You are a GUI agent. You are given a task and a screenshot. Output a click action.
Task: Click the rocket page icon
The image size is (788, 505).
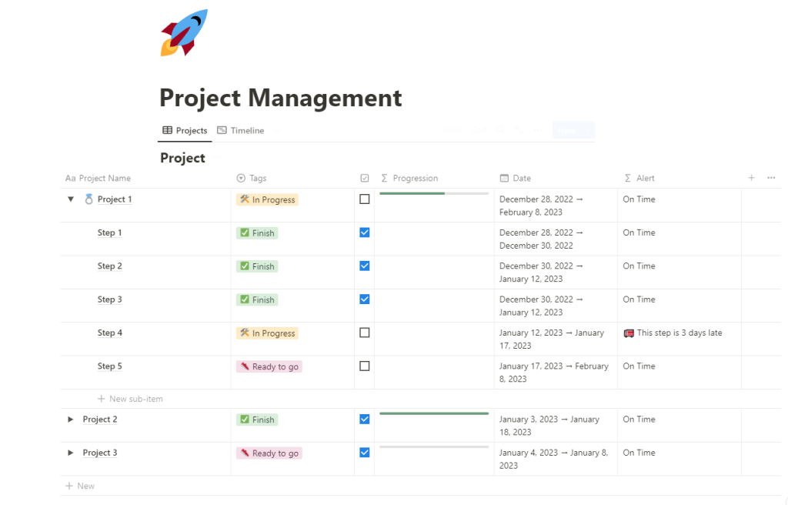184,33
